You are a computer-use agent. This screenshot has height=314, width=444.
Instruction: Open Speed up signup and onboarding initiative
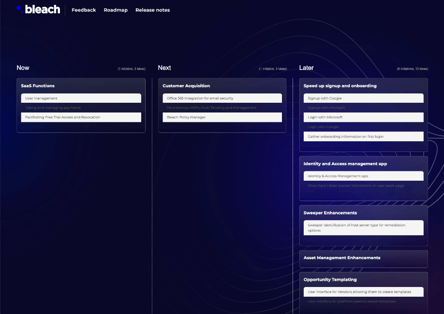pyautogui.click(x=340, y=85)
